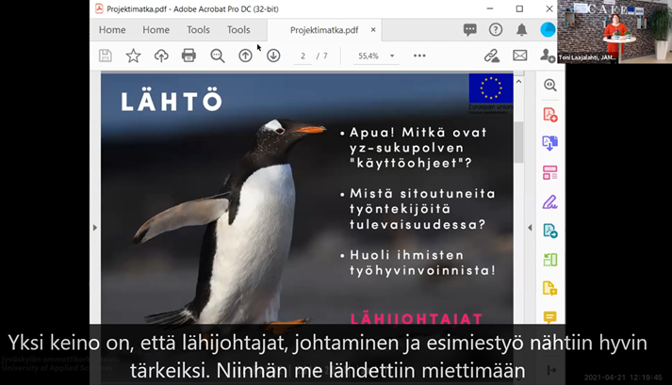Open the Fill & Sign tool
The image size is (672, 385).
[549, 202]
